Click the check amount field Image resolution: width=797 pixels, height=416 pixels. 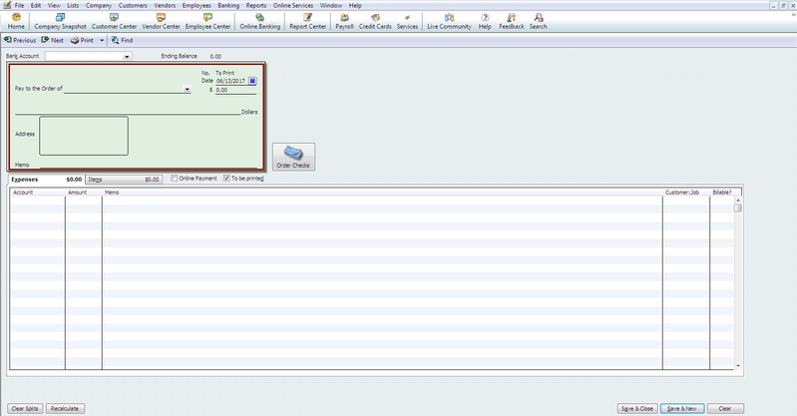click(235, 90)
